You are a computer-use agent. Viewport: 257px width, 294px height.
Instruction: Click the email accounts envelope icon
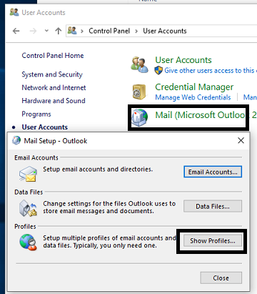[x=28, y=174]
